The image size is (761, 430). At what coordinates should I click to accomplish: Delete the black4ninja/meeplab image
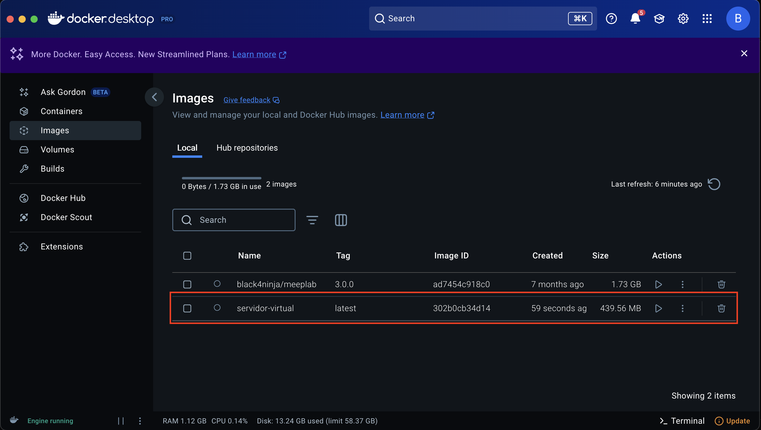point(721,284)
